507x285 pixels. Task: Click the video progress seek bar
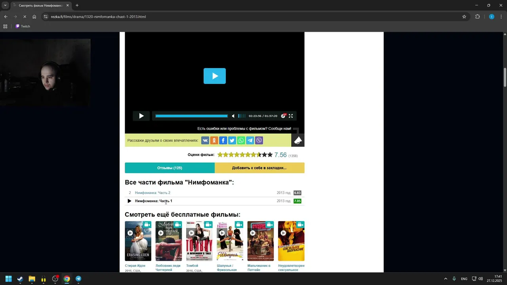pos(191,116)
